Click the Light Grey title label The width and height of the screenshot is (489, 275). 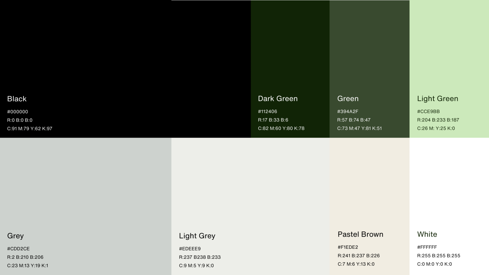click(197, 236)
